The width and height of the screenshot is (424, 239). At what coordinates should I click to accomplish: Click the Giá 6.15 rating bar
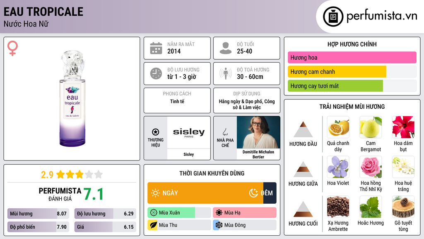[x=105, y=227]
